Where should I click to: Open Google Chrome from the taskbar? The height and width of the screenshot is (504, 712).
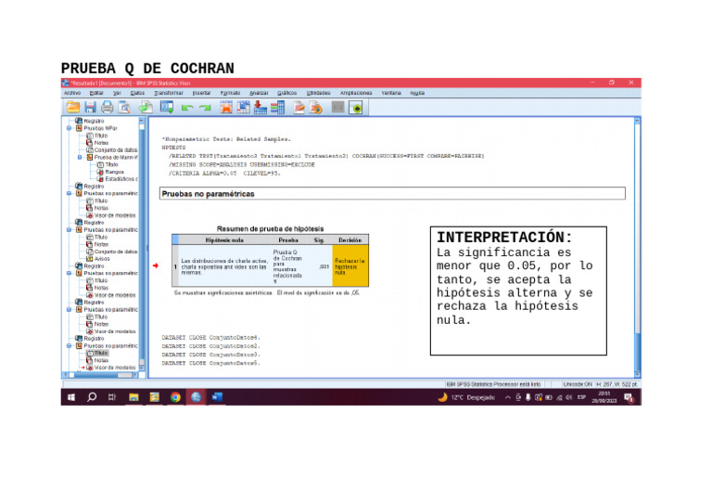click(x=175, y=397)
